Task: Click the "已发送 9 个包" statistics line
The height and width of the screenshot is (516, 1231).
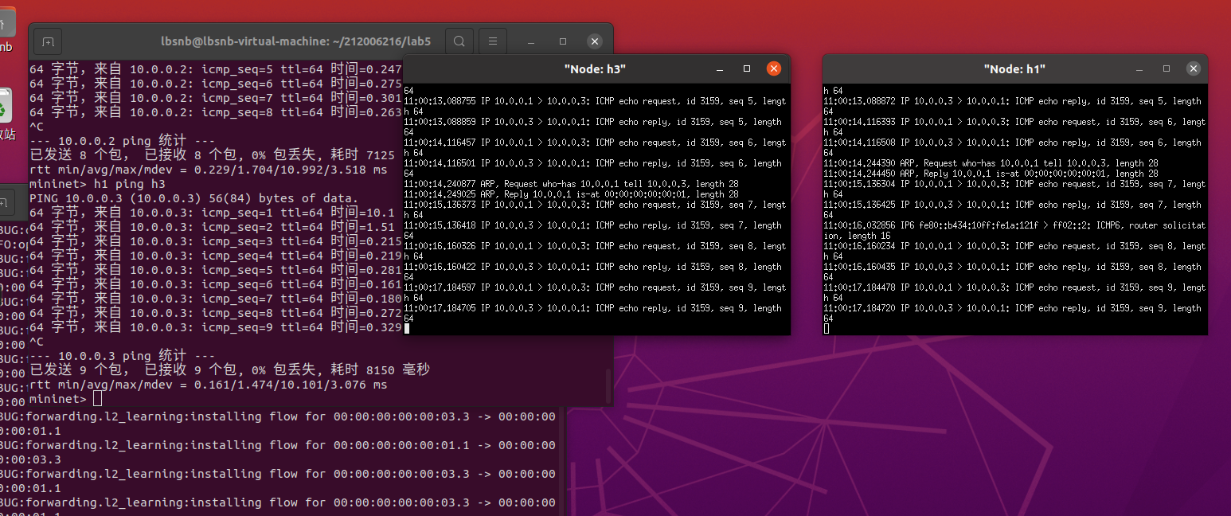Action: click(229, 370)
